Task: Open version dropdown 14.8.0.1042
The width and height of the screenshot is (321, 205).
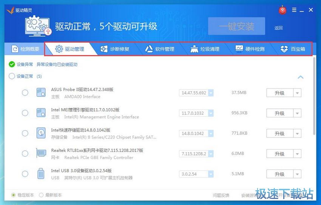Action: pyautogui.click(x=211, y=133)
